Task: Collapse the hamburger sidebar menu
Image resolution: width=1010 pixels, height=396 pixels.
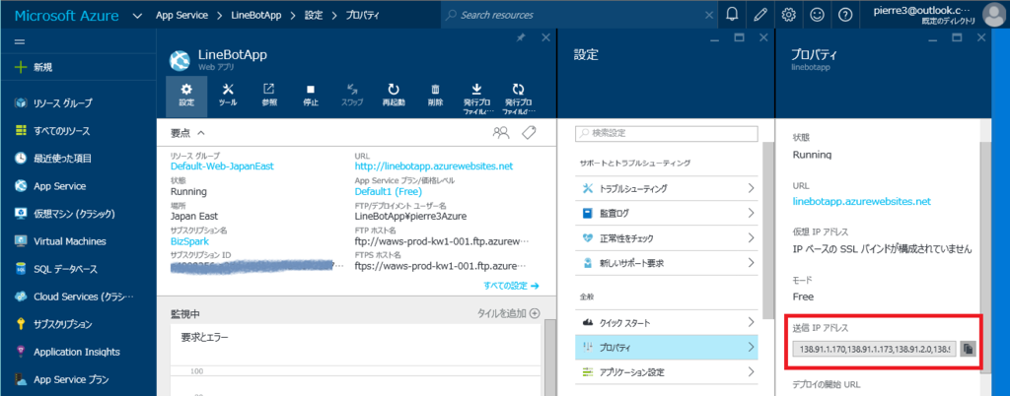Action: [20, 41]
